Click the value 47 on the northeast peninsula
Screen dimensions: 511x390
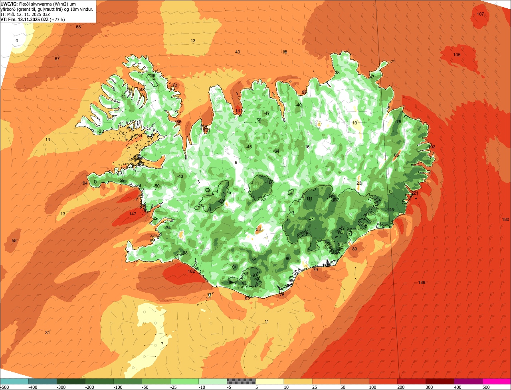[372, 77]
